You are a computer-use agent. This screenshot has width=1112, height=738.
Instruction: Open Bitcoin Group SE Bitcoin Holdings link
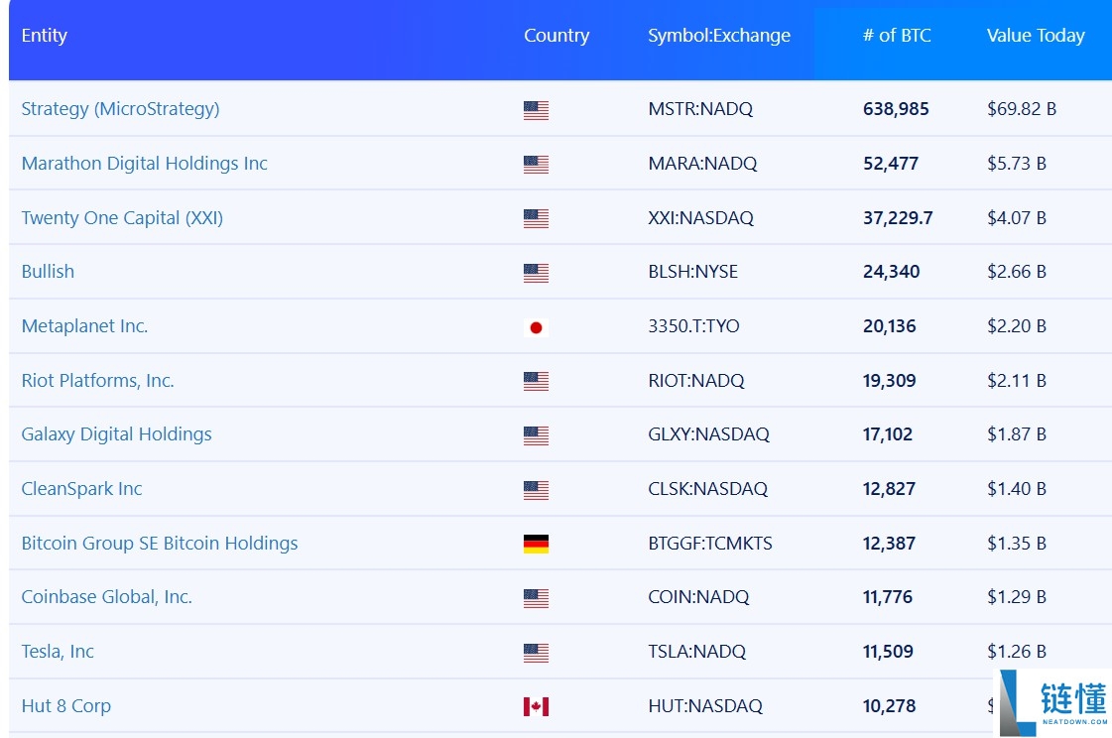tap(160, 543)
